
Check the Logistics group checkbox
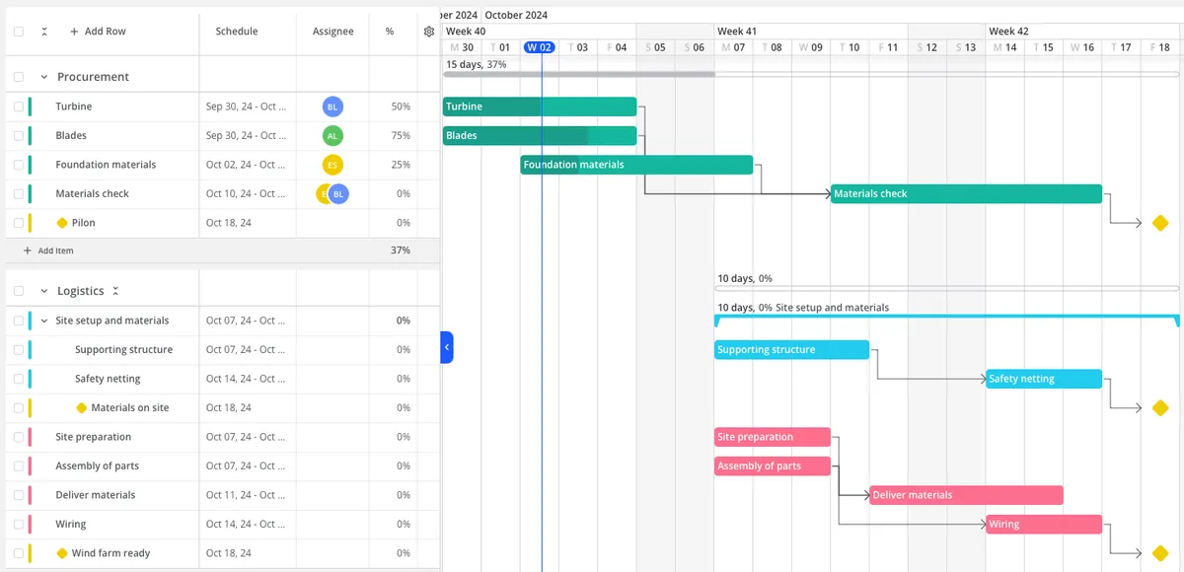coord(19,291)
